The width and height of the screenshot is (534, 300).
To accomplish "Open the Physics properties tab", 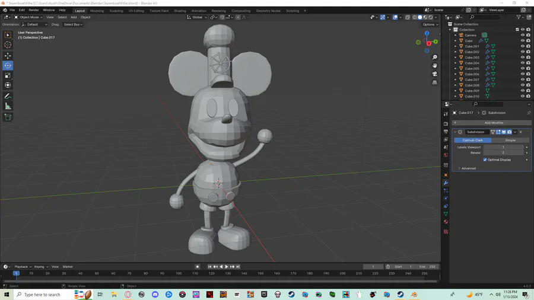I will point(446,198).
